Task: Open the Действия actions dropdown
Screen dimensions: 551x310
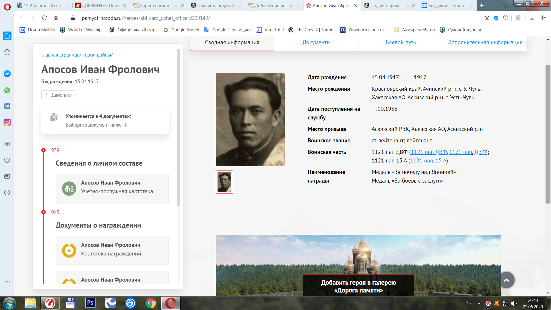Action: 58,95
